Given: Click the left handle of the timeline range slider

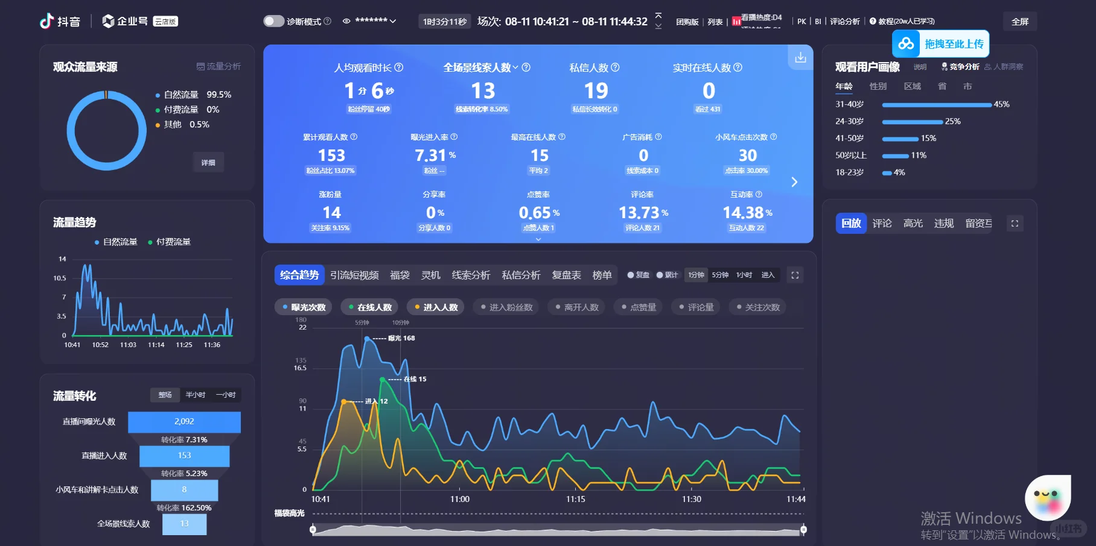Looking at the screenshot, I should [313, 530].
